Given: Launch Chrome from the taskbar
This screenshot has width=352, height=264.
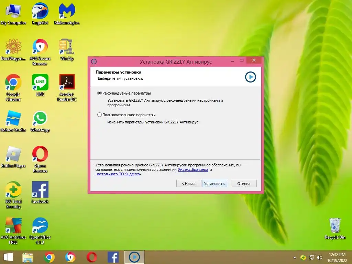Looking at the screenshot, I should pyautogui.click(x=49, y=257).
